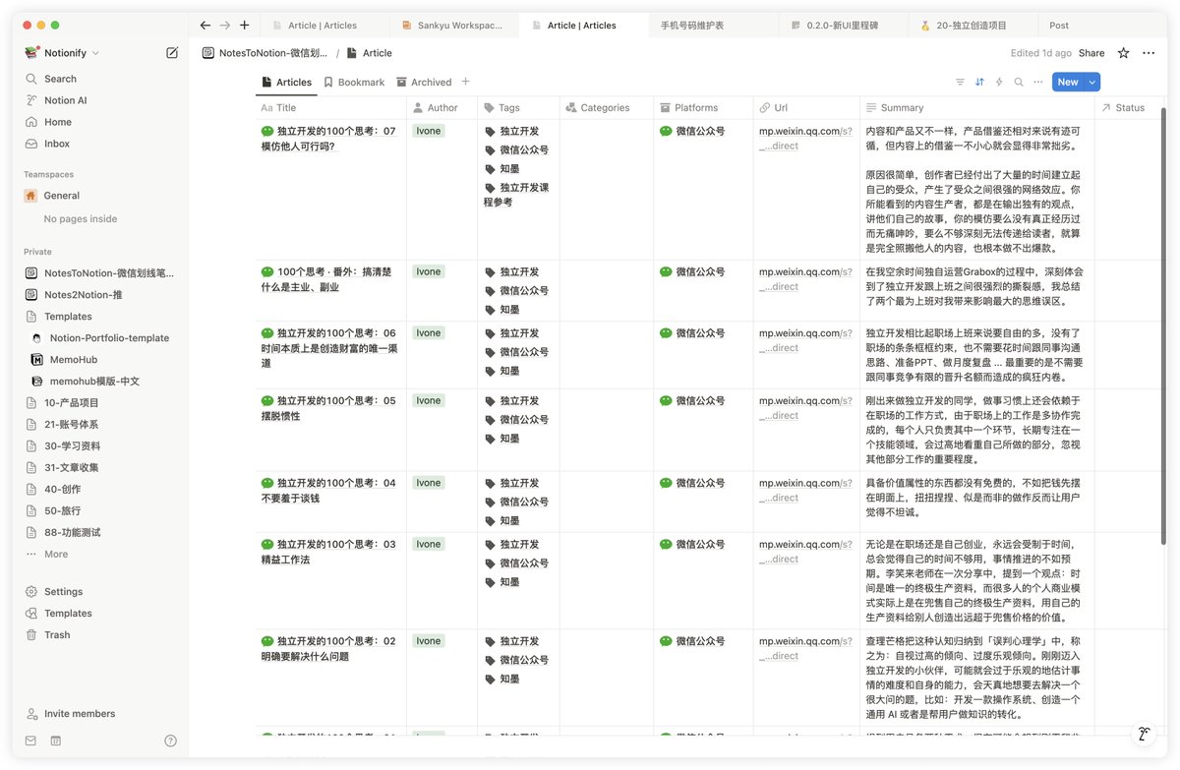The width and height of the screenshot is (1180, 770).
Task: Open Inbox in the sidebar
Action: [57, 144]
